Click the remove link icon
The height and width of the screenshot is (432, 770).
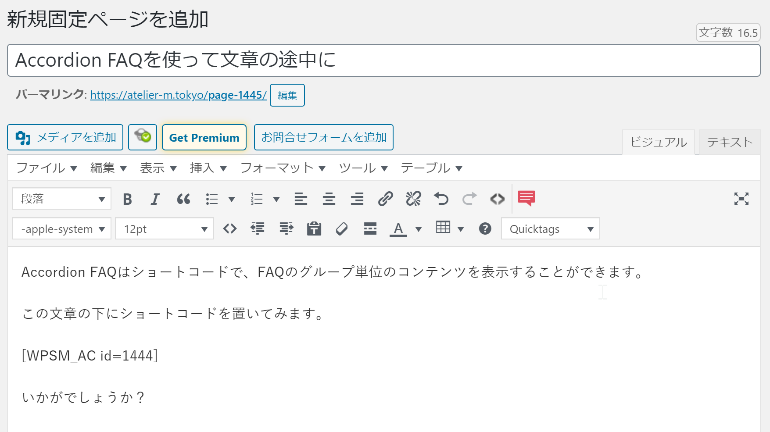pyautogui.click(x=413, y=199)
